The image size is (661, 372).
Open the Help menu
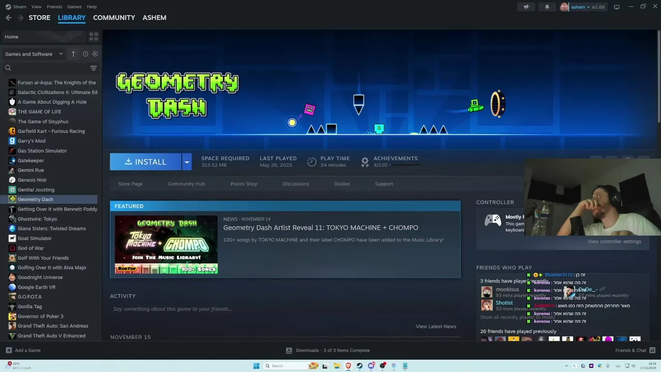[91, 7]
